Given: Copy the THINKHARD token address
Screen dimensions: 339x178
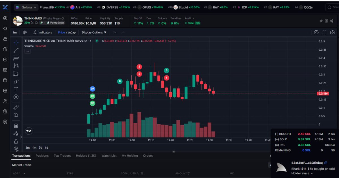Looking at the screenshot, I should pyautogui.click(x=63, y=18).
